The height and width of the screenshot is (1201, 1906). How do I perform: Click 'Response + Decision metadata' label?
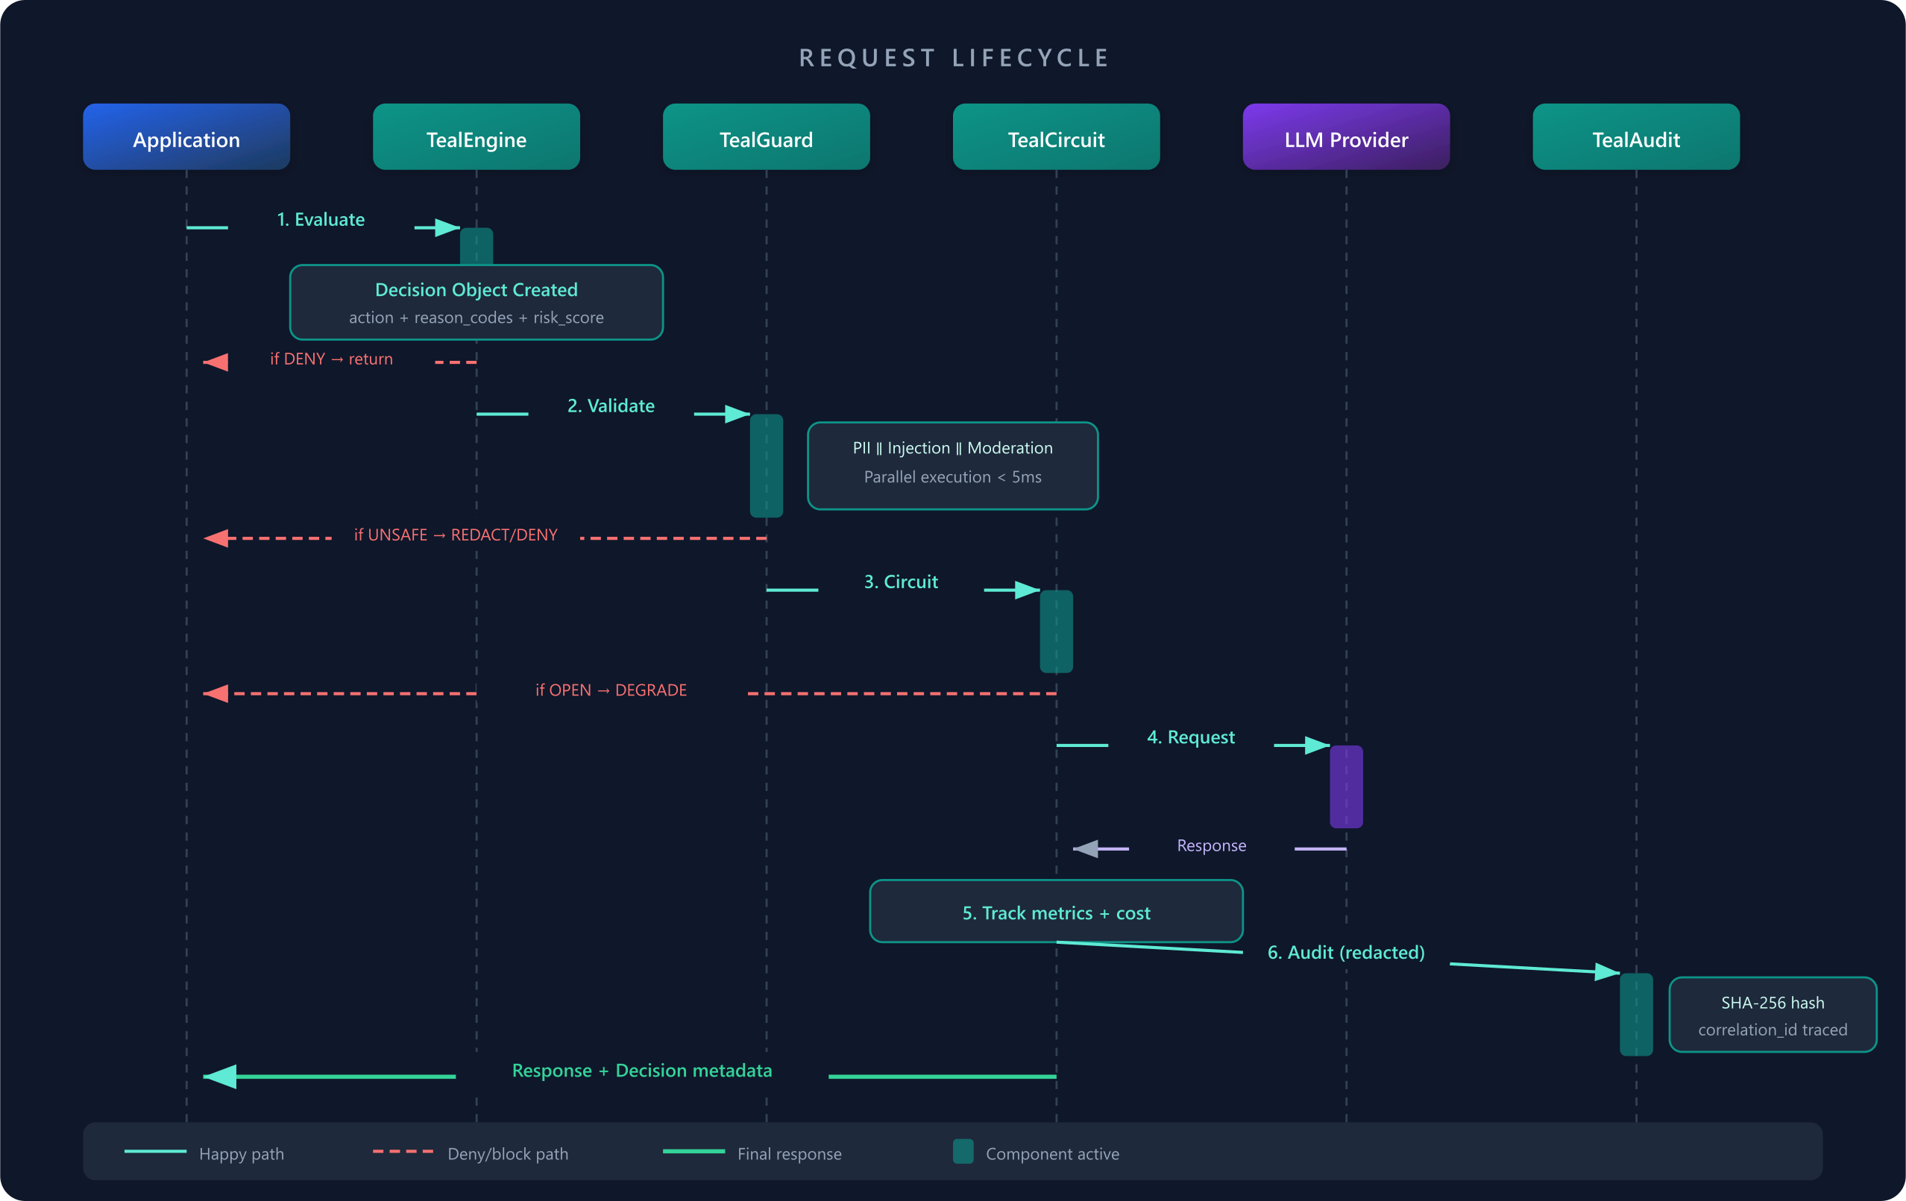pyautogui.click(x=642, y=1071)
